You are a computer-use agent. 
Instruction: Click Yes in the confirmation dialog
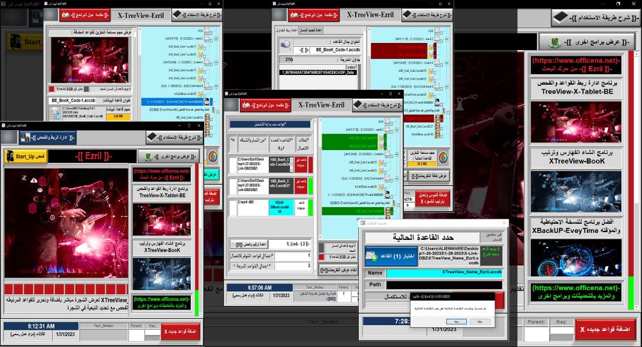click(x=456, y=321)
